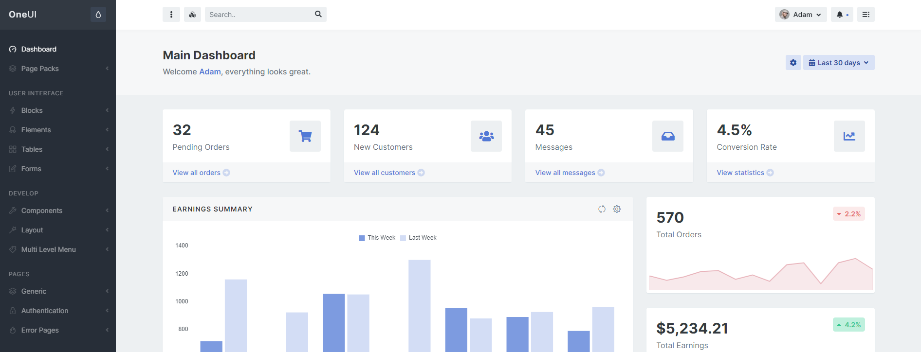This screenshot has height=352, width=921.
Task: Click Adam's avatar picture
Action: coord(784,15)
